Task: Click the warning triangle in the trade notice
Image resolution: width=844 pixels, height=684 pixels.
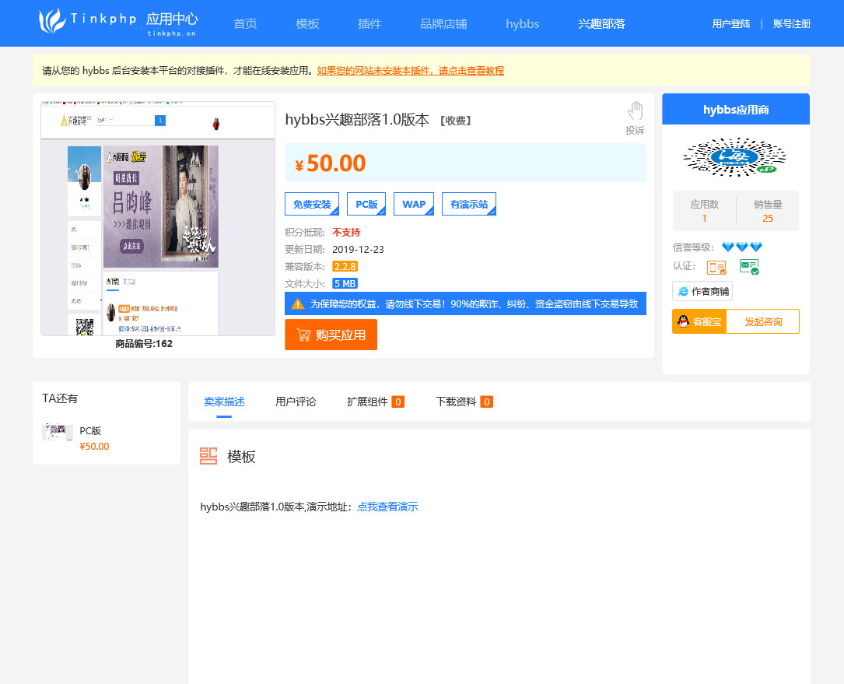Action: click(296, 303)
